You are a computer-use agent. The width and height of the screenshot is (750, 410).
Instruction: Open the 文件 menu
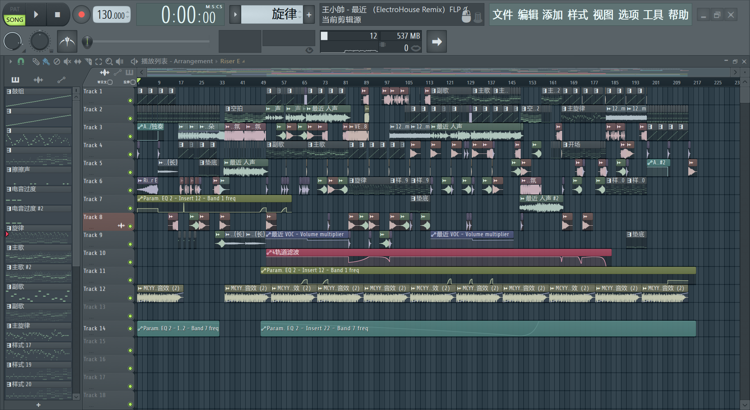pyautogui.click(x=502, y=15)
